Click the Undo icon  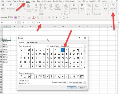19,17
